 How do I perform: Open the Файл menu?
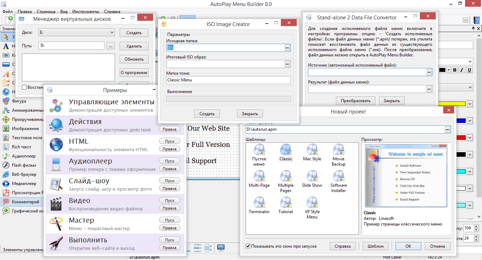[7, 12]
